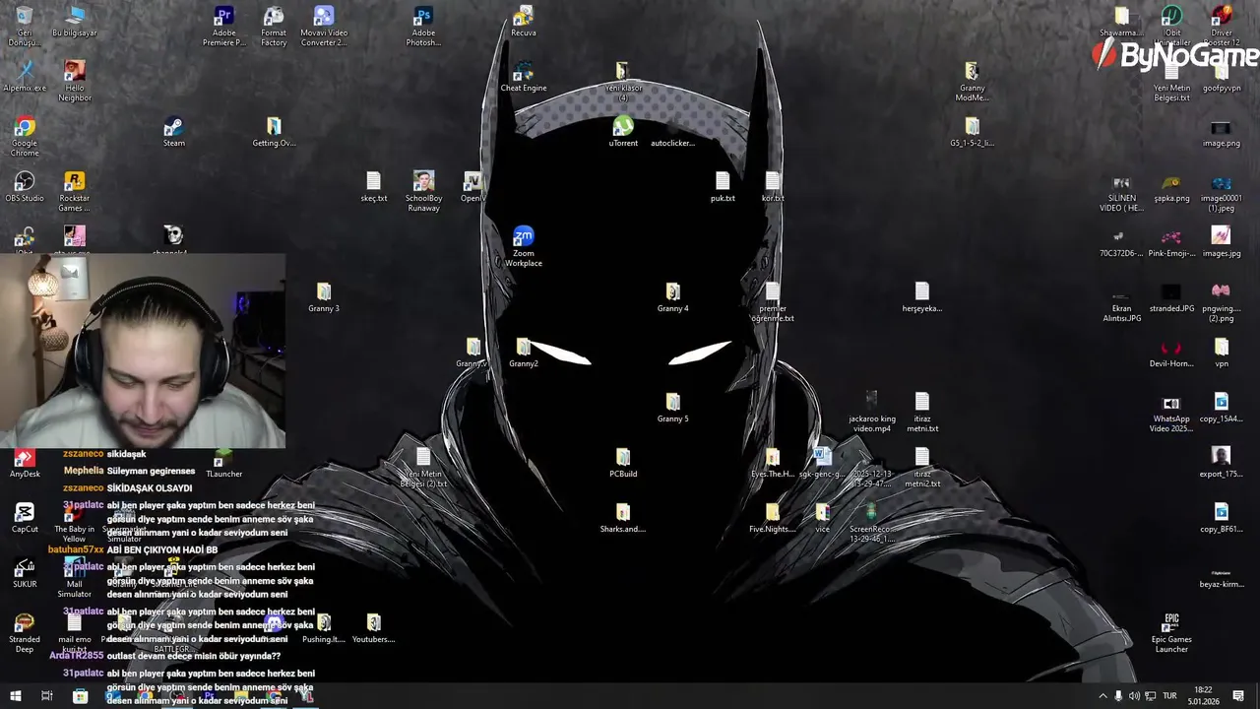The height and width of the screenshot is (709, 1260).
Task: Select itiraz metni.txt file
Action: pos(922,412)
